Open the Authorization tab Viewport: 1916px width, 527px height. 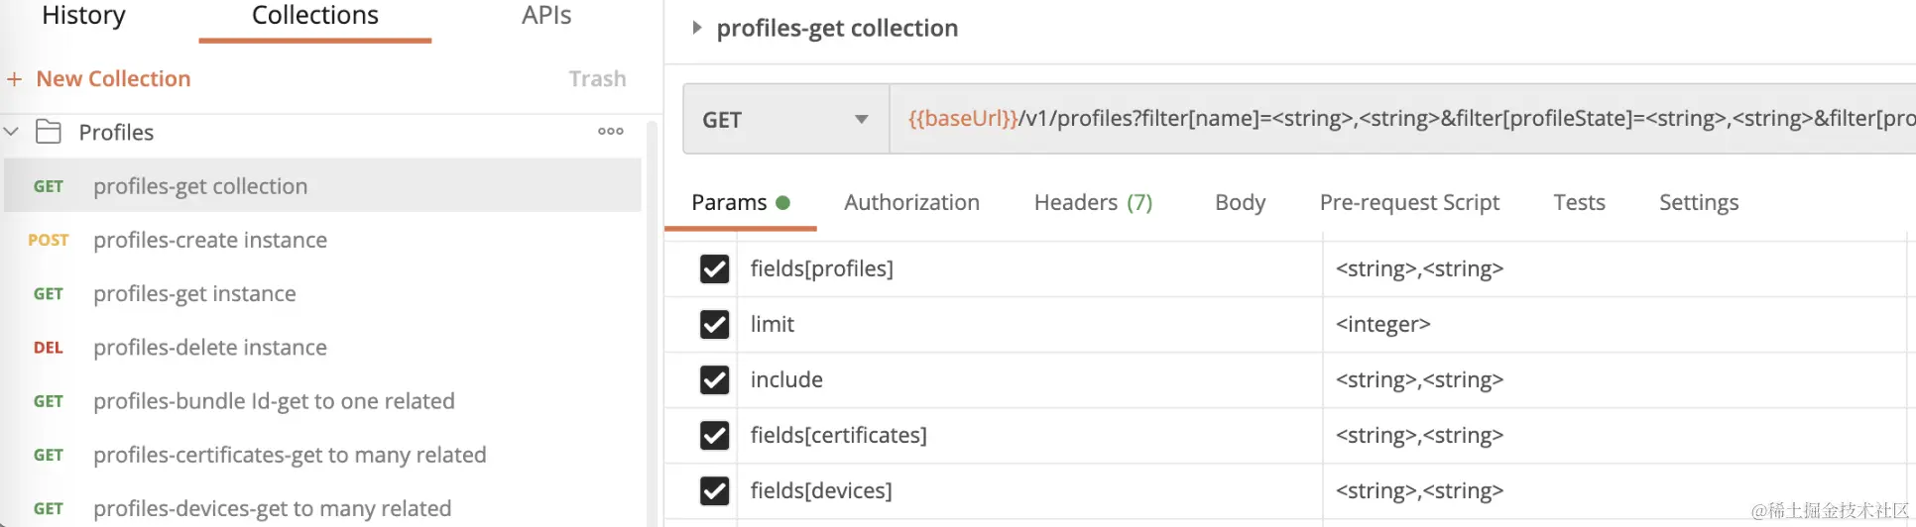[x=911, y=203]
